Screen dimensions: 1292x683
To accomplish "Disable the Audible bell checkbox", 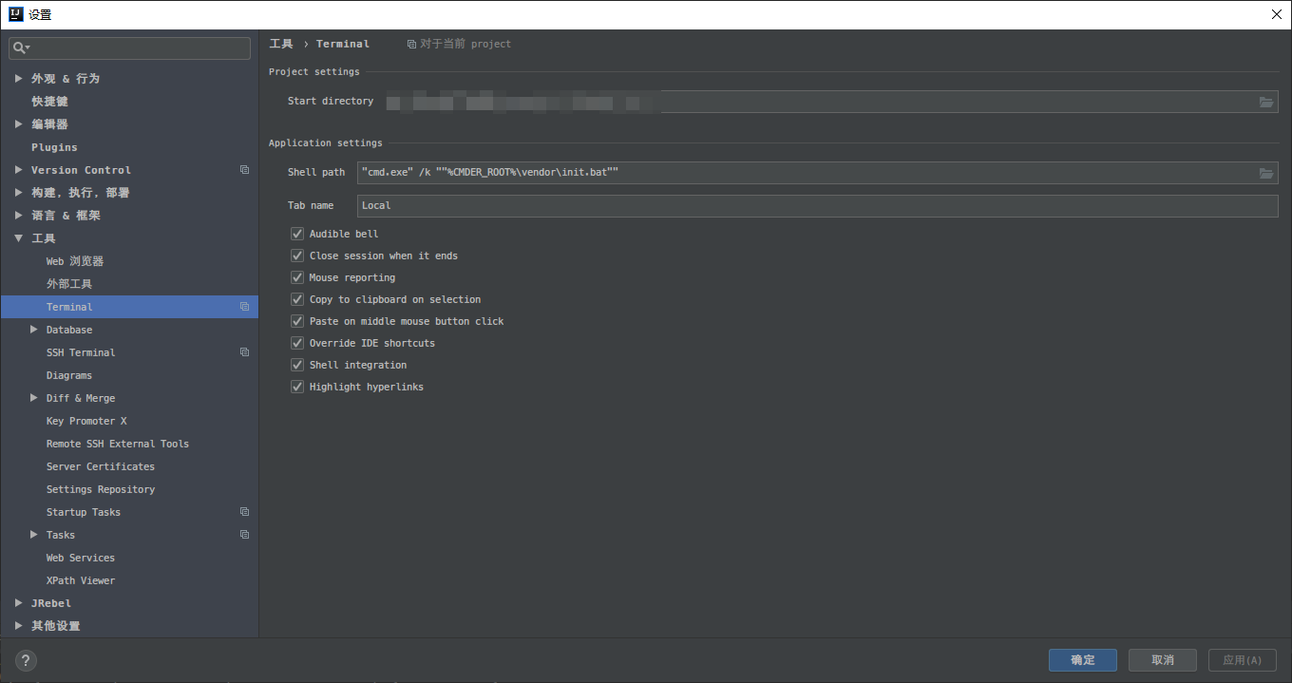I will coord(297,234).
